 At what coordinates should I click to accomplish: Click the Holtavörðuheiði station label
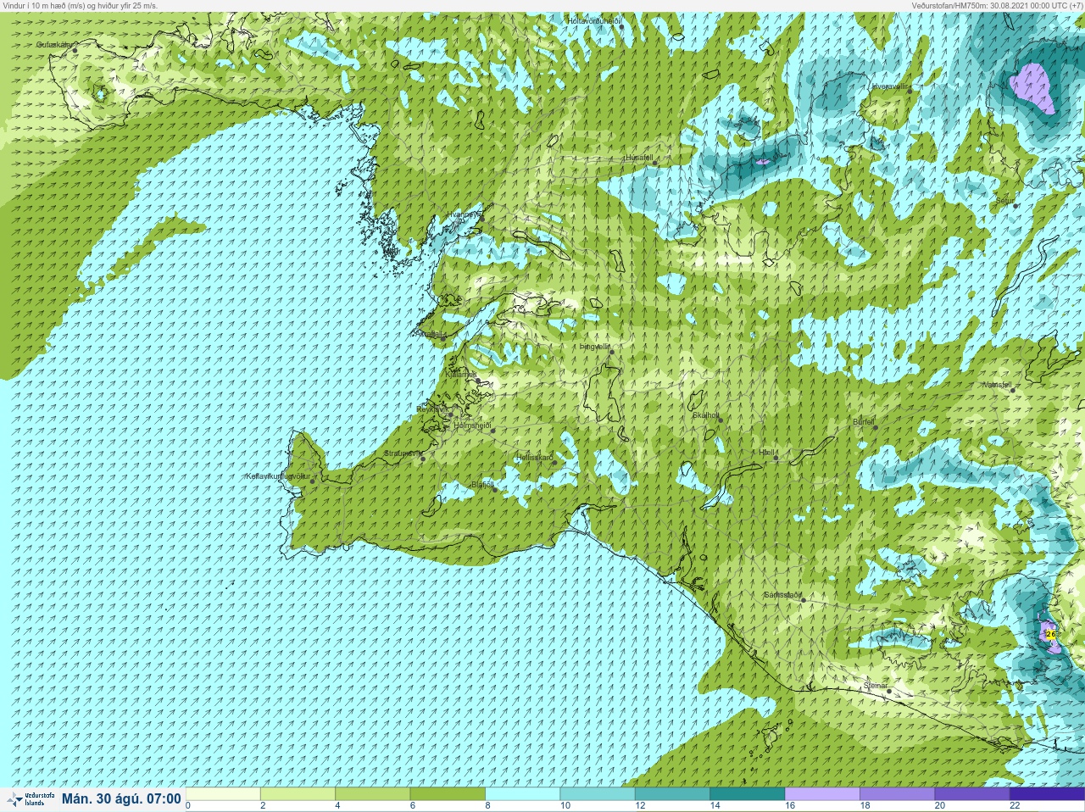pyautogui.click(x=595, y=19)
